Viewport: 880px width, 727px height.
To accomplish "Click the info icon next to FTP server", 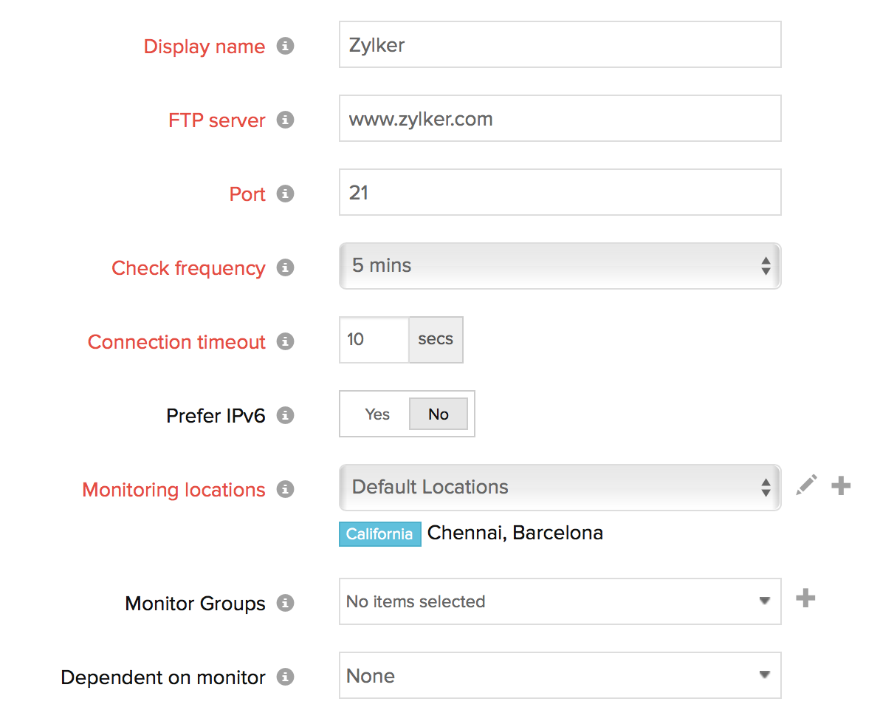I will [x=285, y=120].
